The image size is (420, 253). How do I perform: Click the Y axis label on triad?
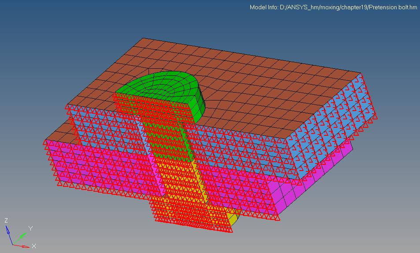tap(30, 228)
